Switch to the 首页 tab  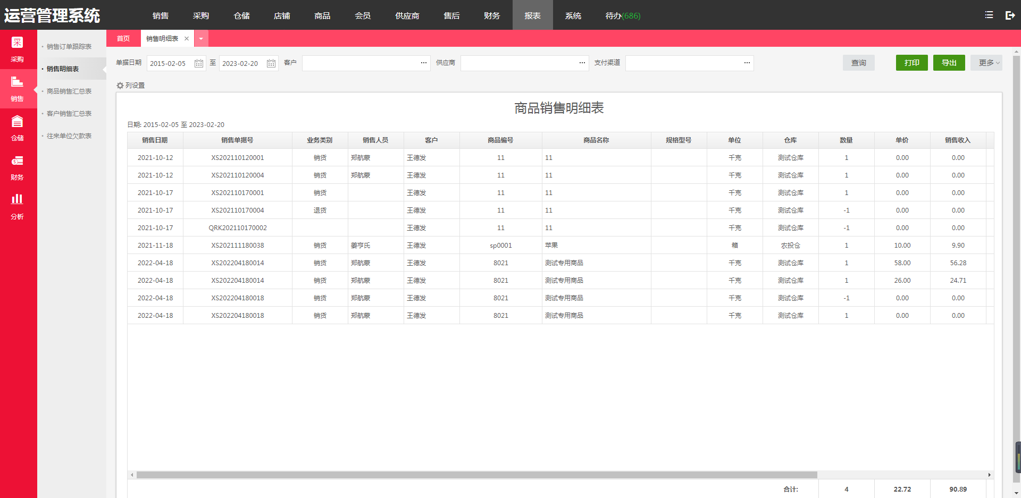(123, 39)
